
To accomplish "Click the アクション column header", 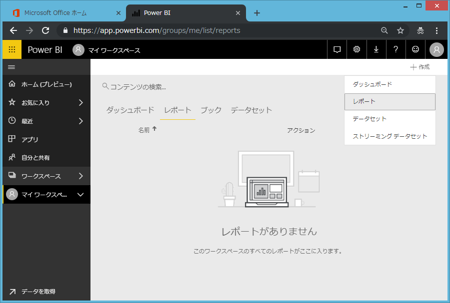I will 301,130.
